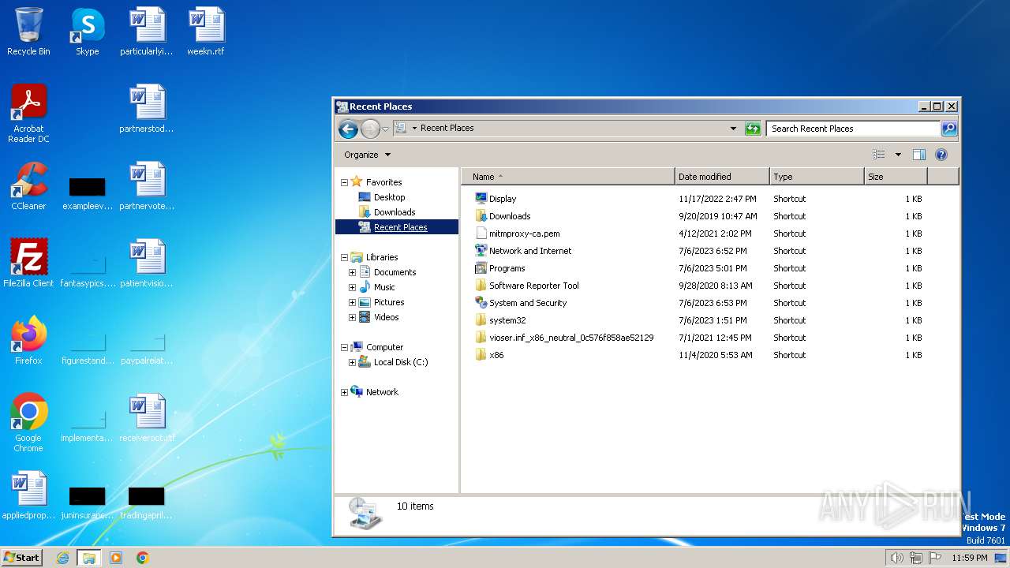Expand the Videos library node
Image resolution: width=1010 pixels, height=568 pixels.
352,317
